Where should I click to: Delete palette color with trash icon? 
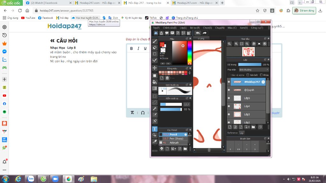(x=167, y=78)
